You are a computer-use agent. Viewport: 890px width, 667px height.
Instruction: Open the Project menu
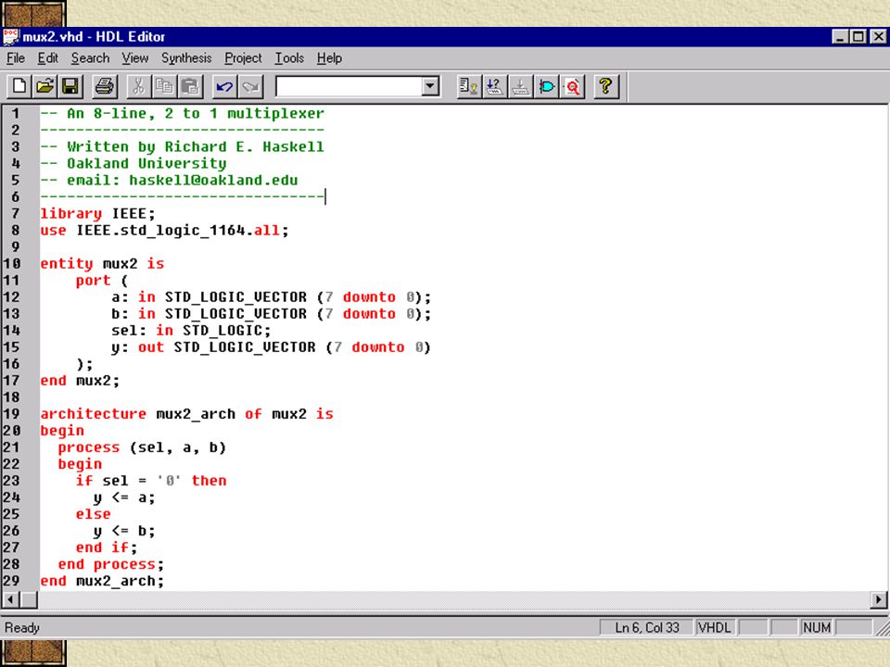pyautogui.click(x=243, y=57)
